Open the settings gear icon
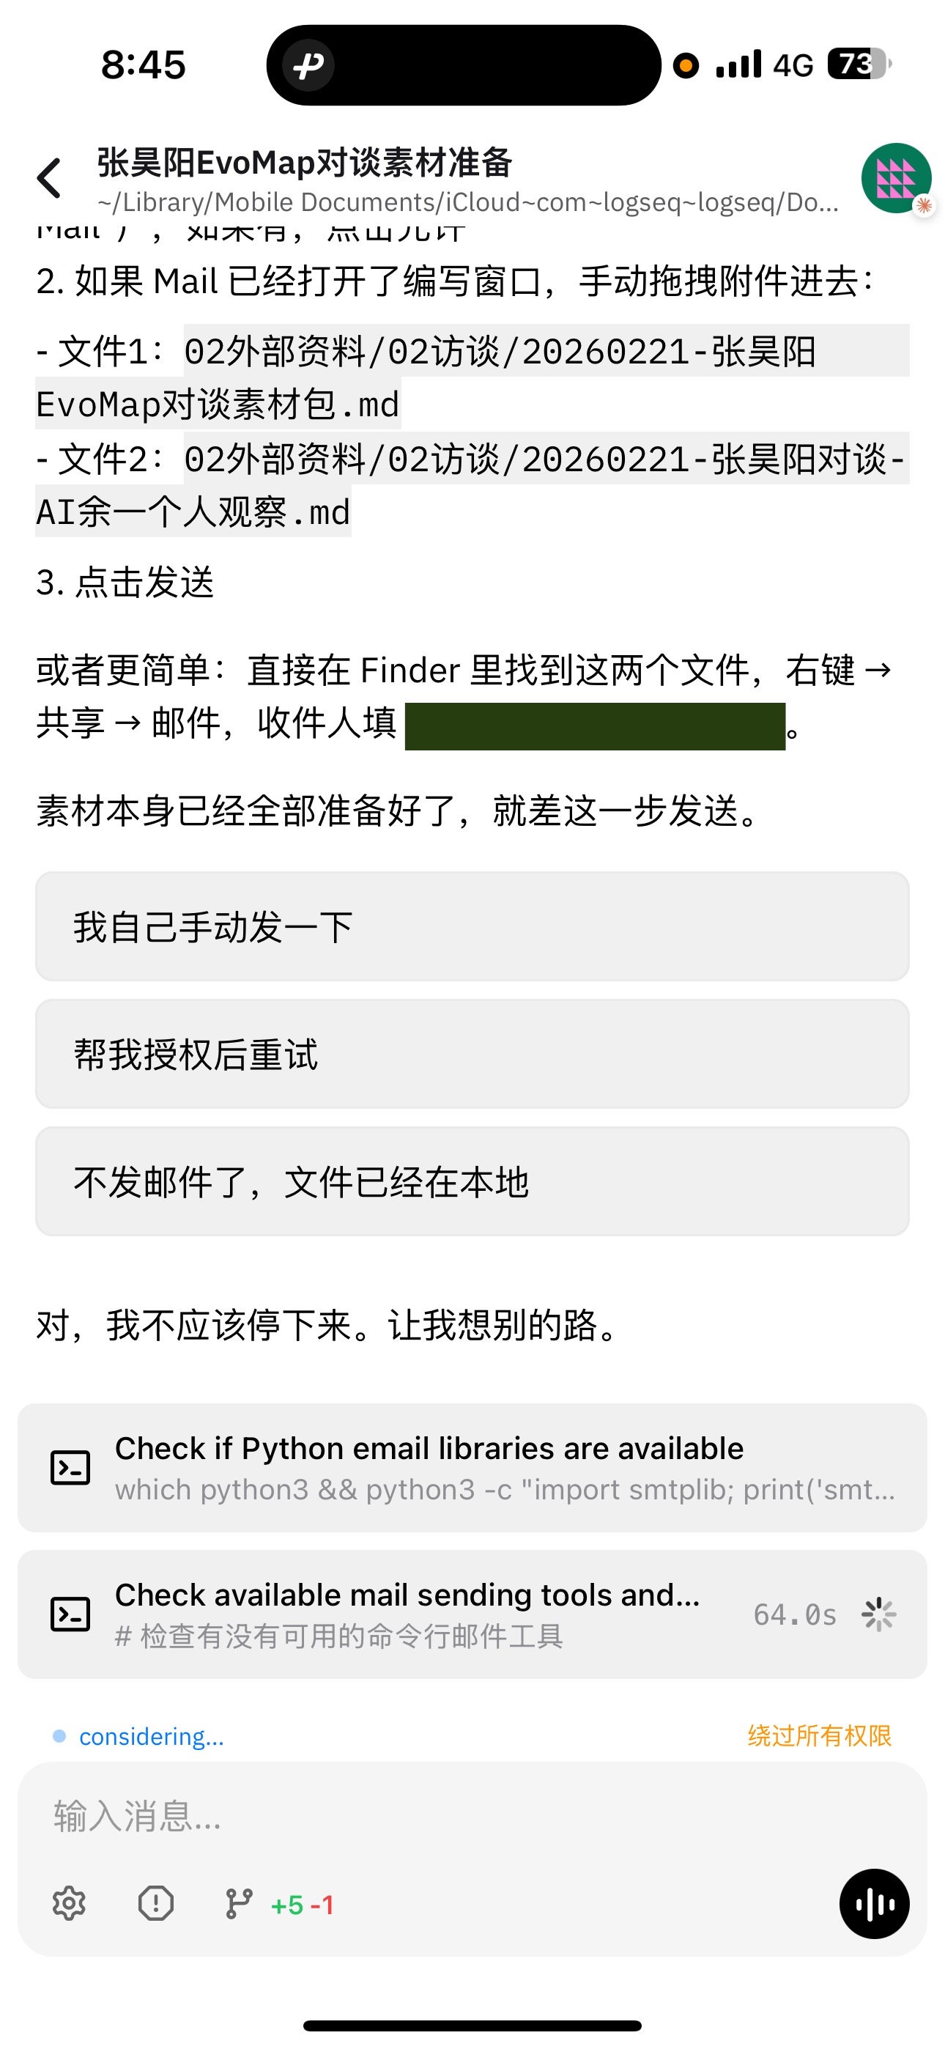The height and width of the screenshot is (2049, 945). click(69, 1903)
